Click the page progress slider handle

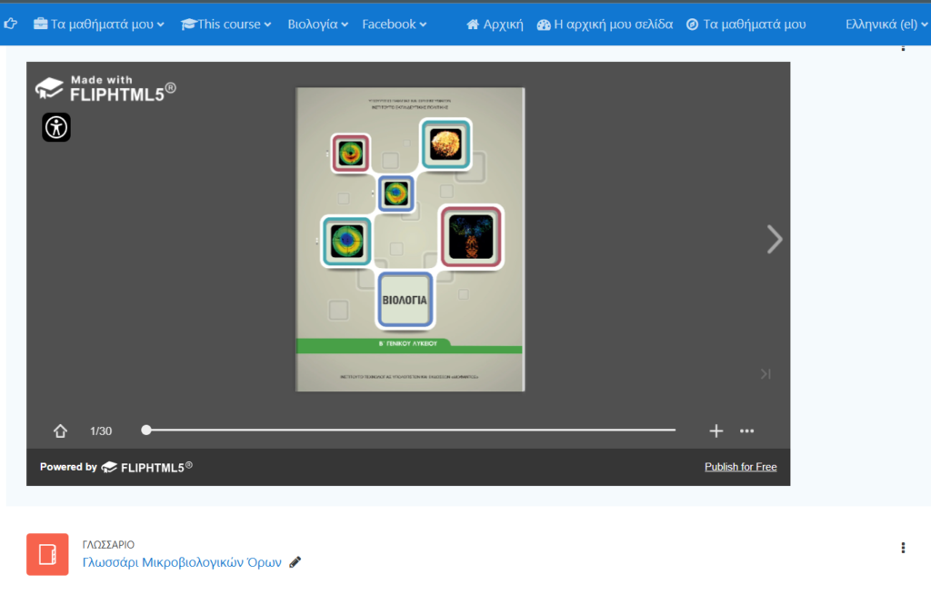coord(146,430)
